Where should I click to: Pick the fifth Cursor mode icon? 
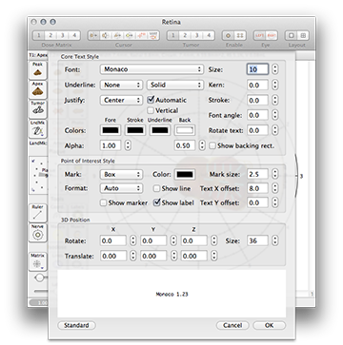pos(142,35)
